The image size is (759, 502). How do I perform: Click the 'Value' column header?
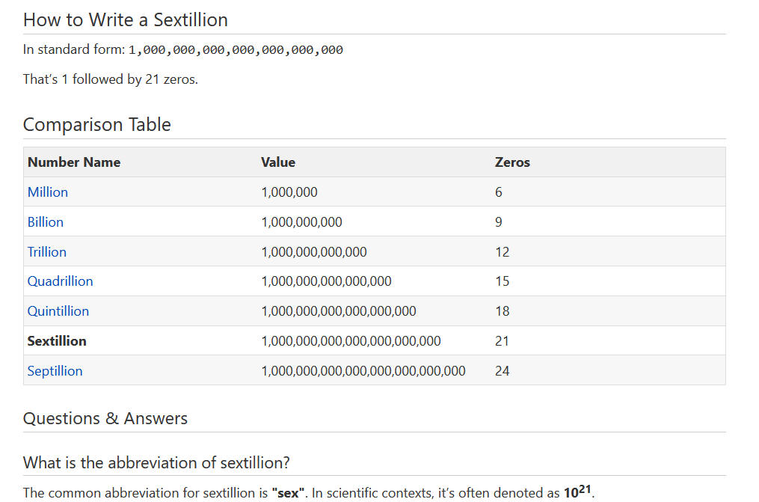pos(278,162)
